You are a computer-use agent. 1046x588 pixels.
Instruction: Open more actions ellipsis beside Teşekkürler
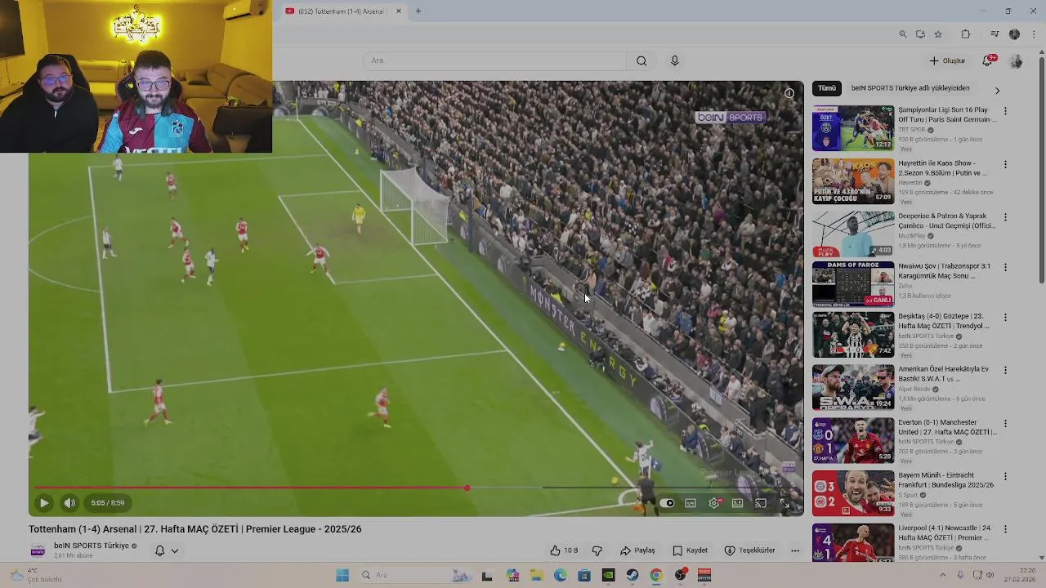795,550
